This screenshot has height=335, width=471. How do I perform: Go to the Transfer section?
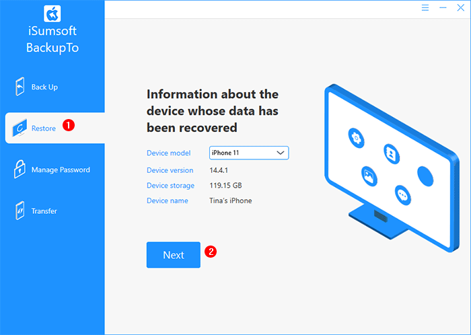(x=44, y=211)
